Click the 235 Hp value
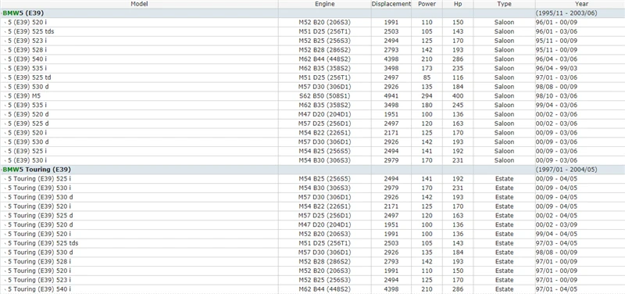Screen dimensions: 625x294 pos(458,68)
